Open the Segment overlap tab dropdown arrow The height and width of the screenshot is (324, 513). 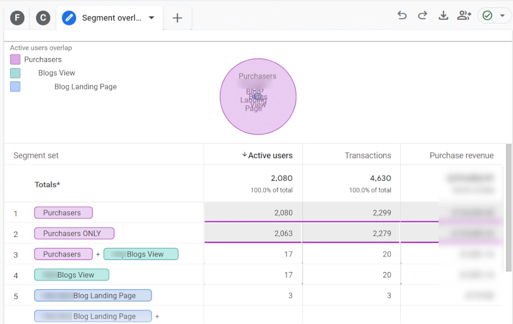click(x=151, y=17)
